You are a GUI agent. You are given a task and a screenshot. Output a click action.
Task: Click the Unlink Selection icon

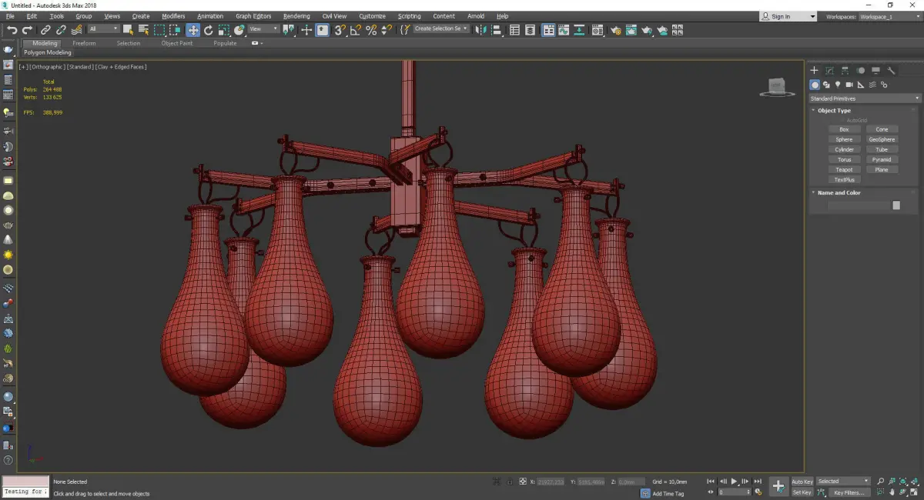click(x=61, y=30)
